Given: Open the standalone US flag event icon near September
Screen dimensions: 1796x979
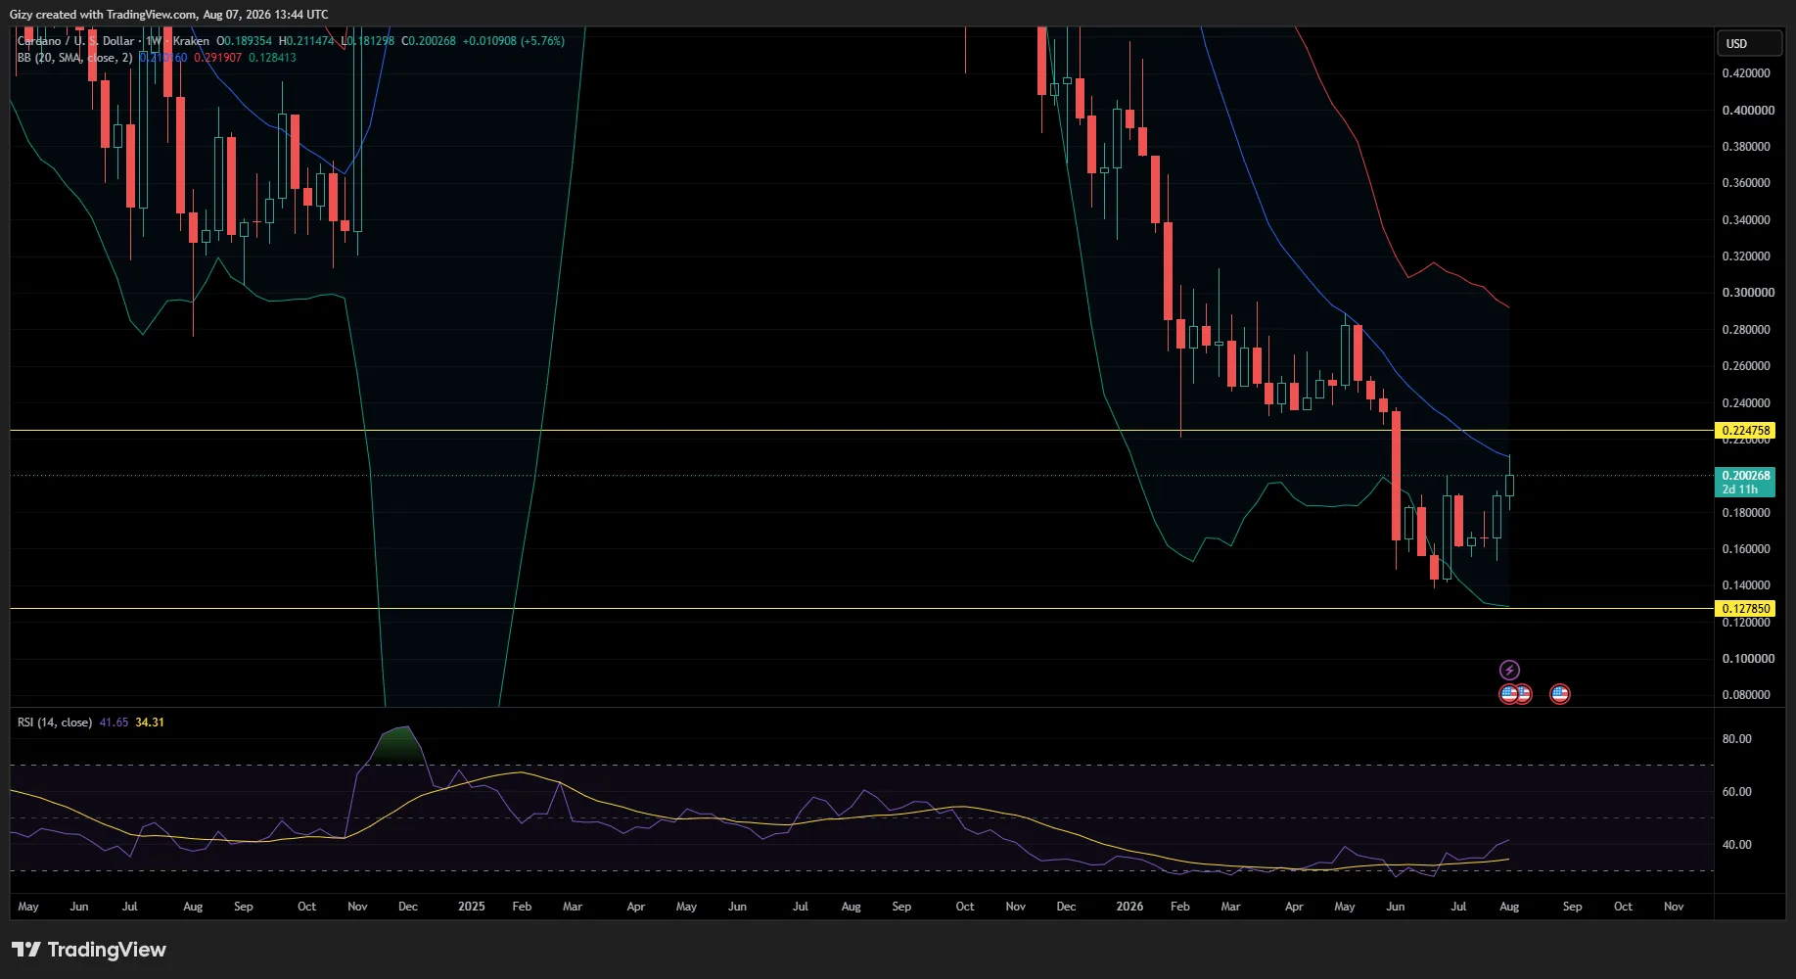Looking at the screenshot, I should coord(1560,694).
